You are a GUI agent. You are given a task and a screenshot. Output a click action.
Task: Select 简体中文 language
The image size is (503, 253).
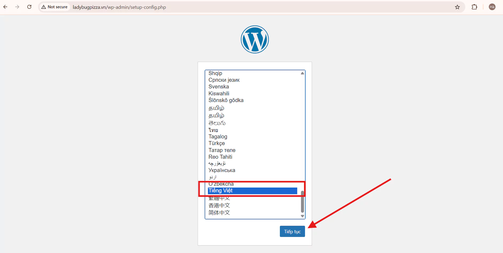(253, 213)
